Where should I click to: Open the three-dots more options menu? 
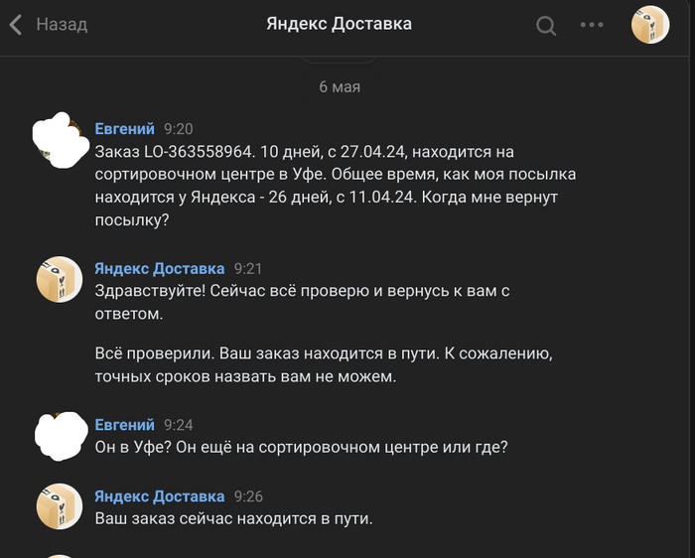click(x=592, y=25)
